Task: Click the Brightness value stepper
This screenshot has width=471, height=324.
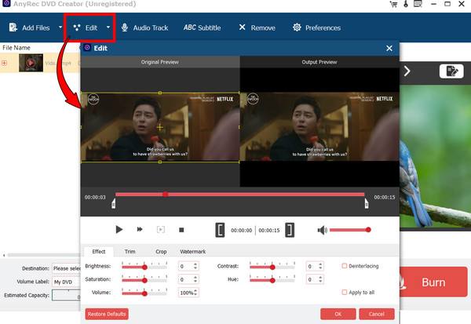Action: click(195, 266)
